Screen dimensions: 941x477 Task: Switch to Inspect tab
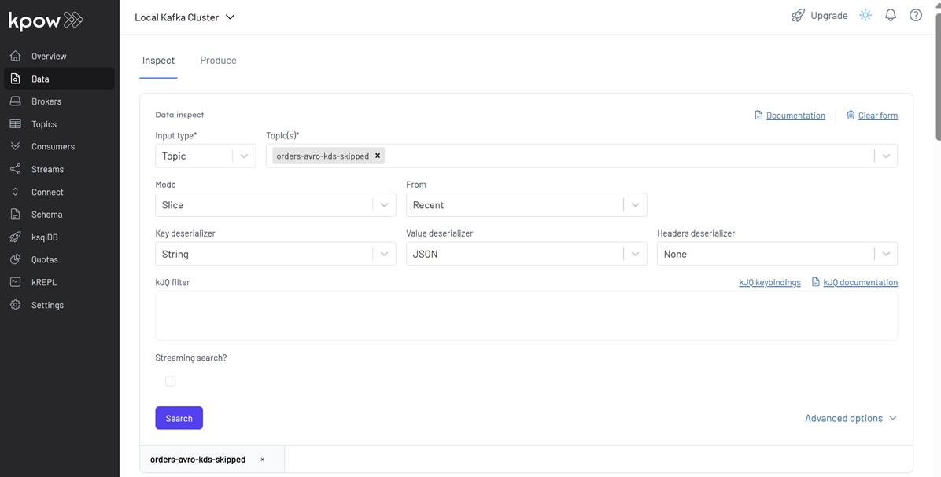[x=158, y=61]
